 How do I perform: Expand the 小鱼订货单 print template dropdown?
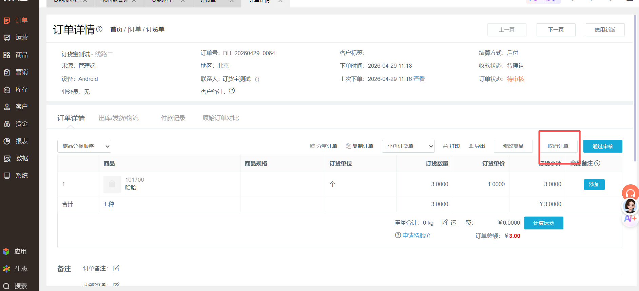[408, 146]
